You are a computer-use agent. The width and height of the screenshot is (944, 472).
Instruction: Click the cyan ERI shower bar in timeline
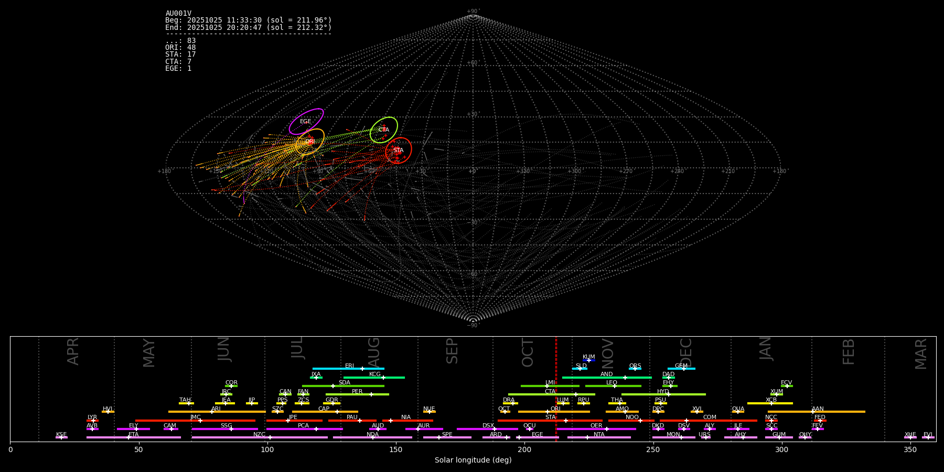point(348,369)
